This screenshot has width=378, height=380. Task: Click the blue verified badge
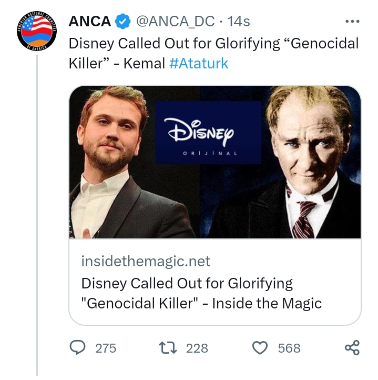[x=123, y=22]
